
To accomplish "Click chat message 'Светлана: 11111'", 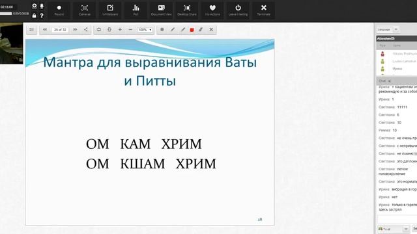I will click(x=393, y=107).
